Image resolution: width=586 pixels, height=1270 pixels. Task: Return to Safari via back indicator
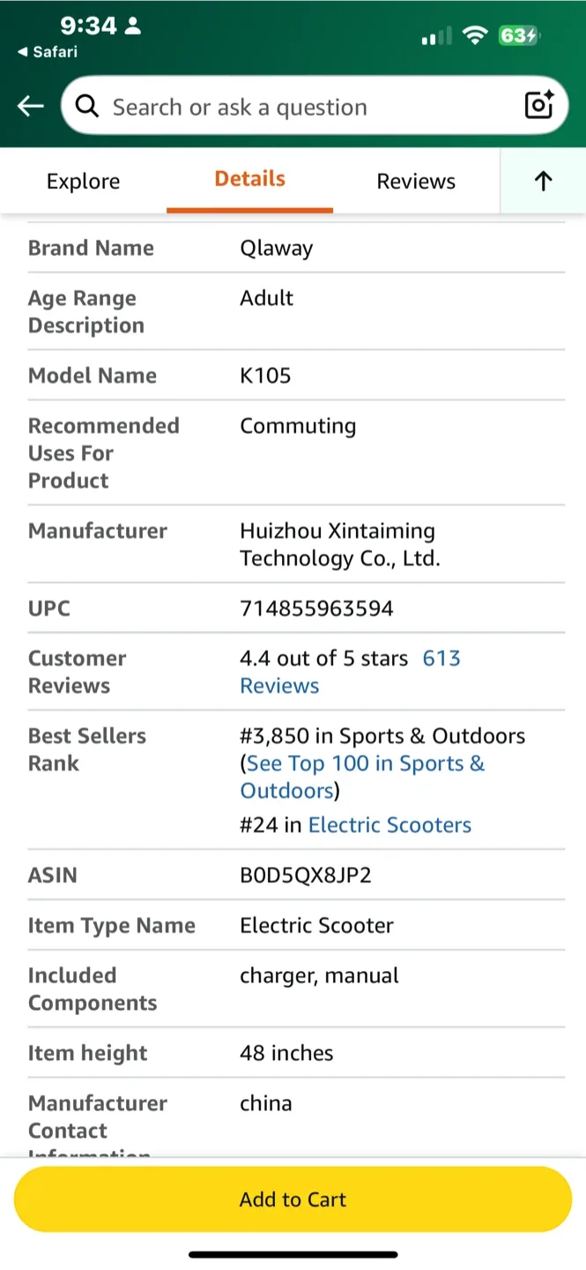48,52
